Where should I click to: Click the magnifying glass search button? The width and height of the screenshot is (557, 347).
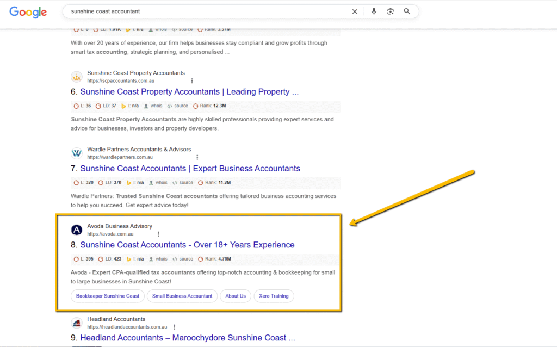pyautogui.click(x=407, y=11)
